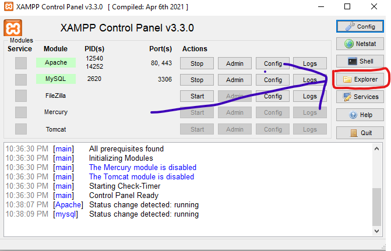View the MySQL Logs
Screen dimensions: 391x251
click(310, 80)
